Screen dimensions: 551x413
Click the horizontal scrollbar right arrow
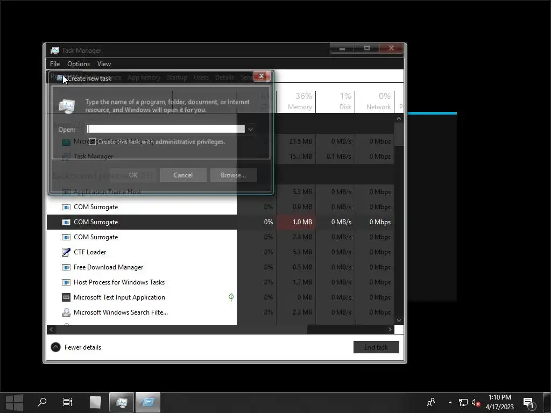coord(390,330)
